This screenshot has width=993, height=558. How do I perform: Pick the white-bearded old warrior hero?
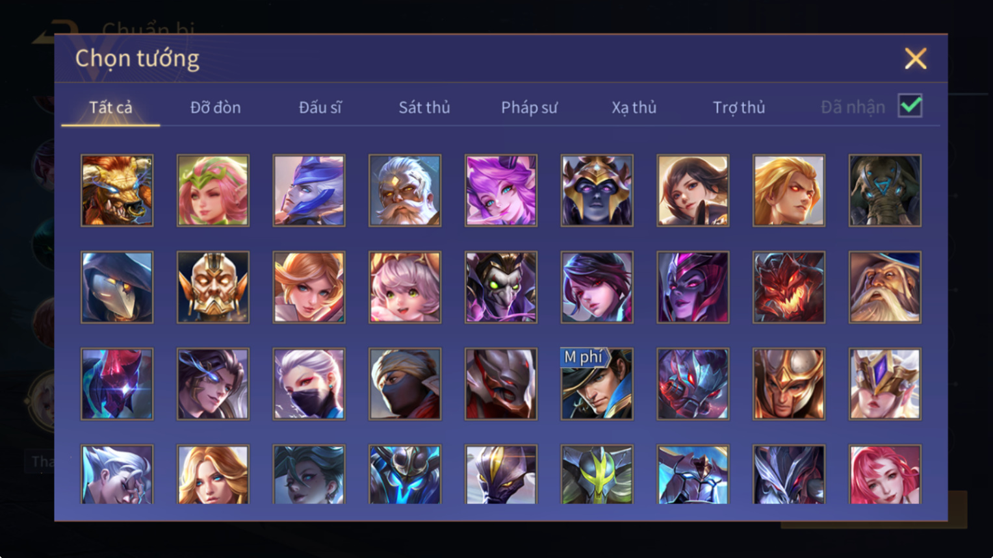pyautogui.click(x=405, y=190)
